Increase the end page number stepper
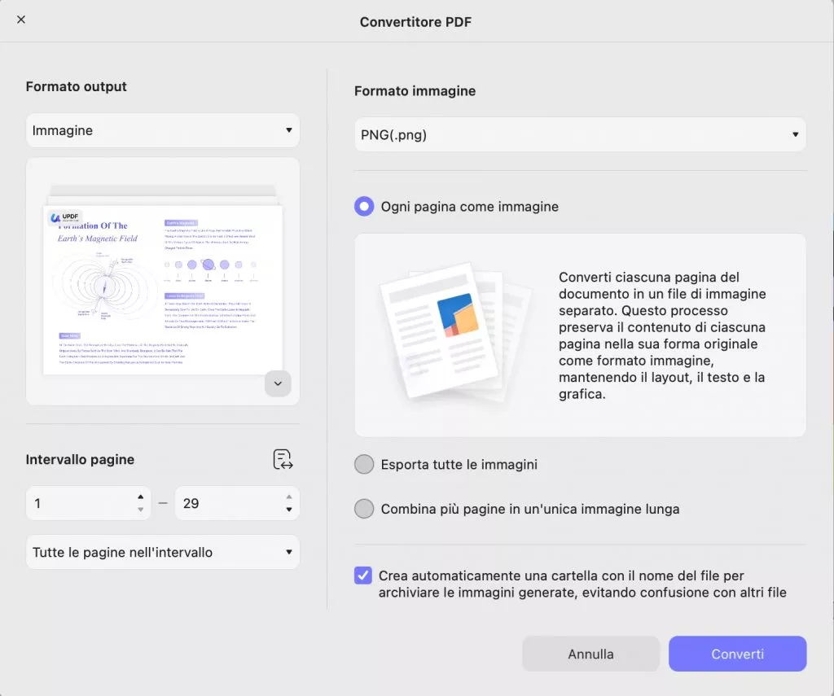The image size is (834, 696). 288,497
